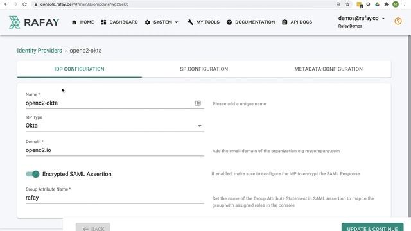This screenshot has width=411, height=231.
Task: Click the browser zoom magnifier icon
Action: click(338, 4)
